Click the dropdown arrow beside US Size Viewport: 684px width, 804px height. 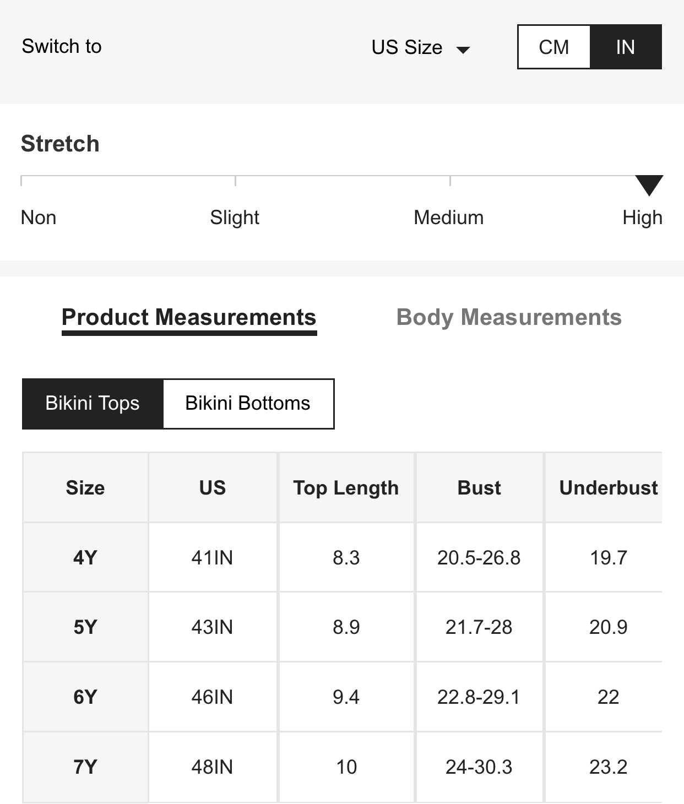(x=464, y=50)
